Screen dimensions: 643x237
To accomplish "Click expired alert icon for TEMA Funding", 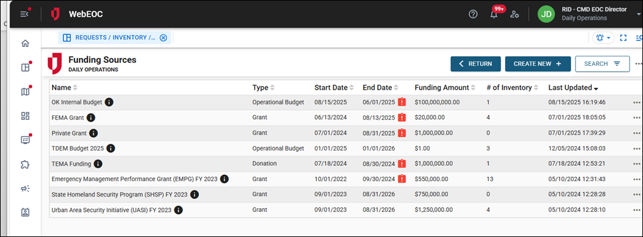I will point(402,164).
